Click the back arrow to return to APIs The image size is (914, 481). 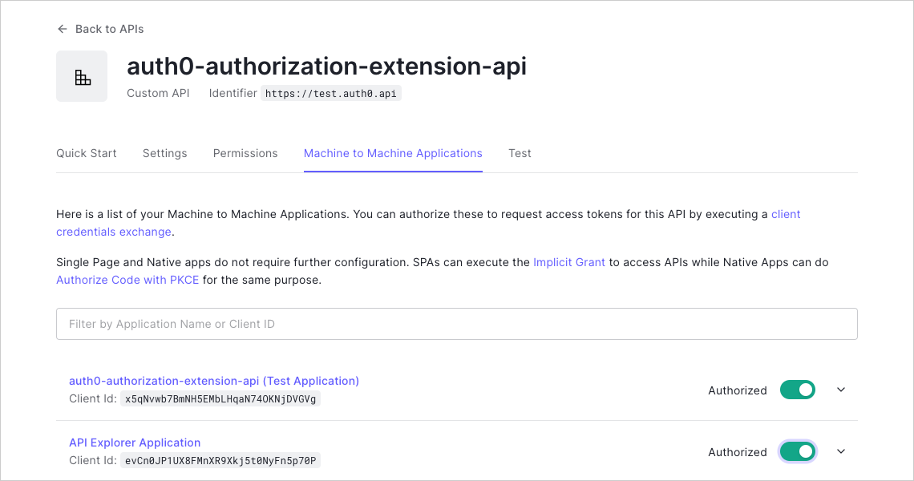pyautogui.click(x=62, y=28)
